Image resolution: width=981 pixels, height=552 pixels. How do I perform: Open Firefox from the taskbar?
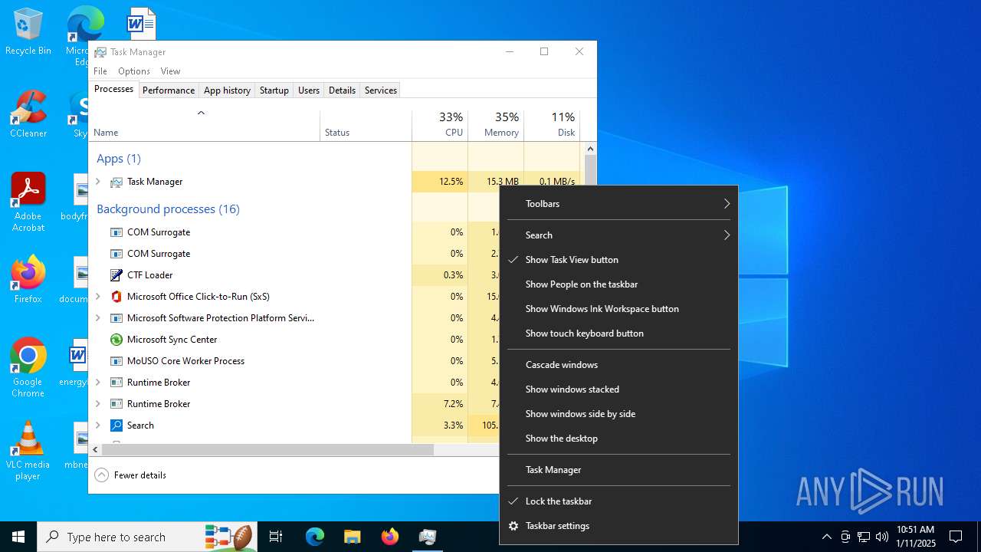[x=390, y=537]
